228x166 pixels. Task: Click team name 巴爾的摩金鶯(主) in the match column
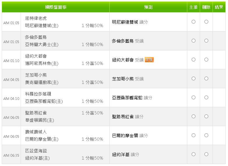coord(42,139)
